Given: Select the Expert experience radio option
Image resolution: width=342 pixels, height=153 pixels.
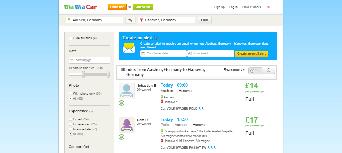Looking at the screenshot, I should tap(70, 119).
